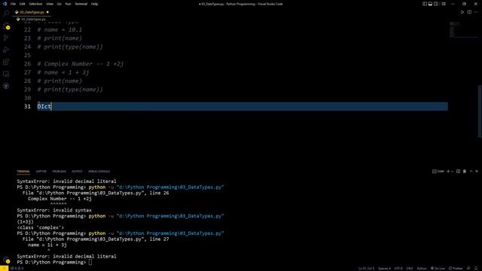Split the terminal panel
This screenshot has width=482, height=271.
pos(458,171)
